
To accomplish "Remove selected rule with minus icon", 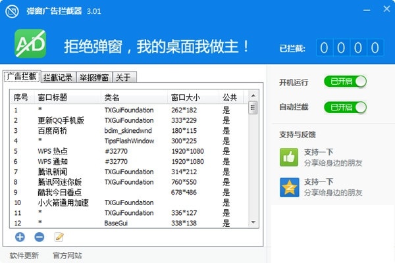I will coord(39,237).
